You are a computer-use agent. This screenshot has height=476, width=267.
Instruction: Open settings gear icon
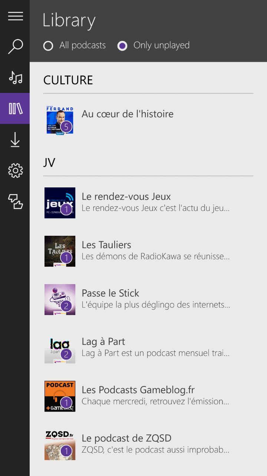[x=15, y=171]
